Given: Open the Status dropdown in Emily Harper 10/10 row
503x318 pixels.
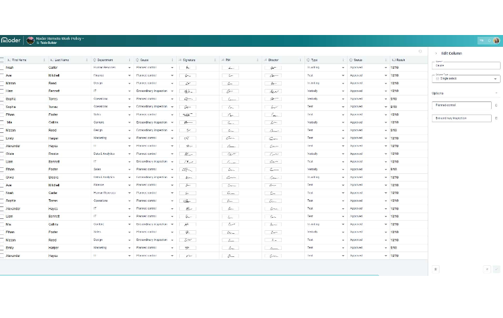Looking at the screenshot, I should coord(386,138).
